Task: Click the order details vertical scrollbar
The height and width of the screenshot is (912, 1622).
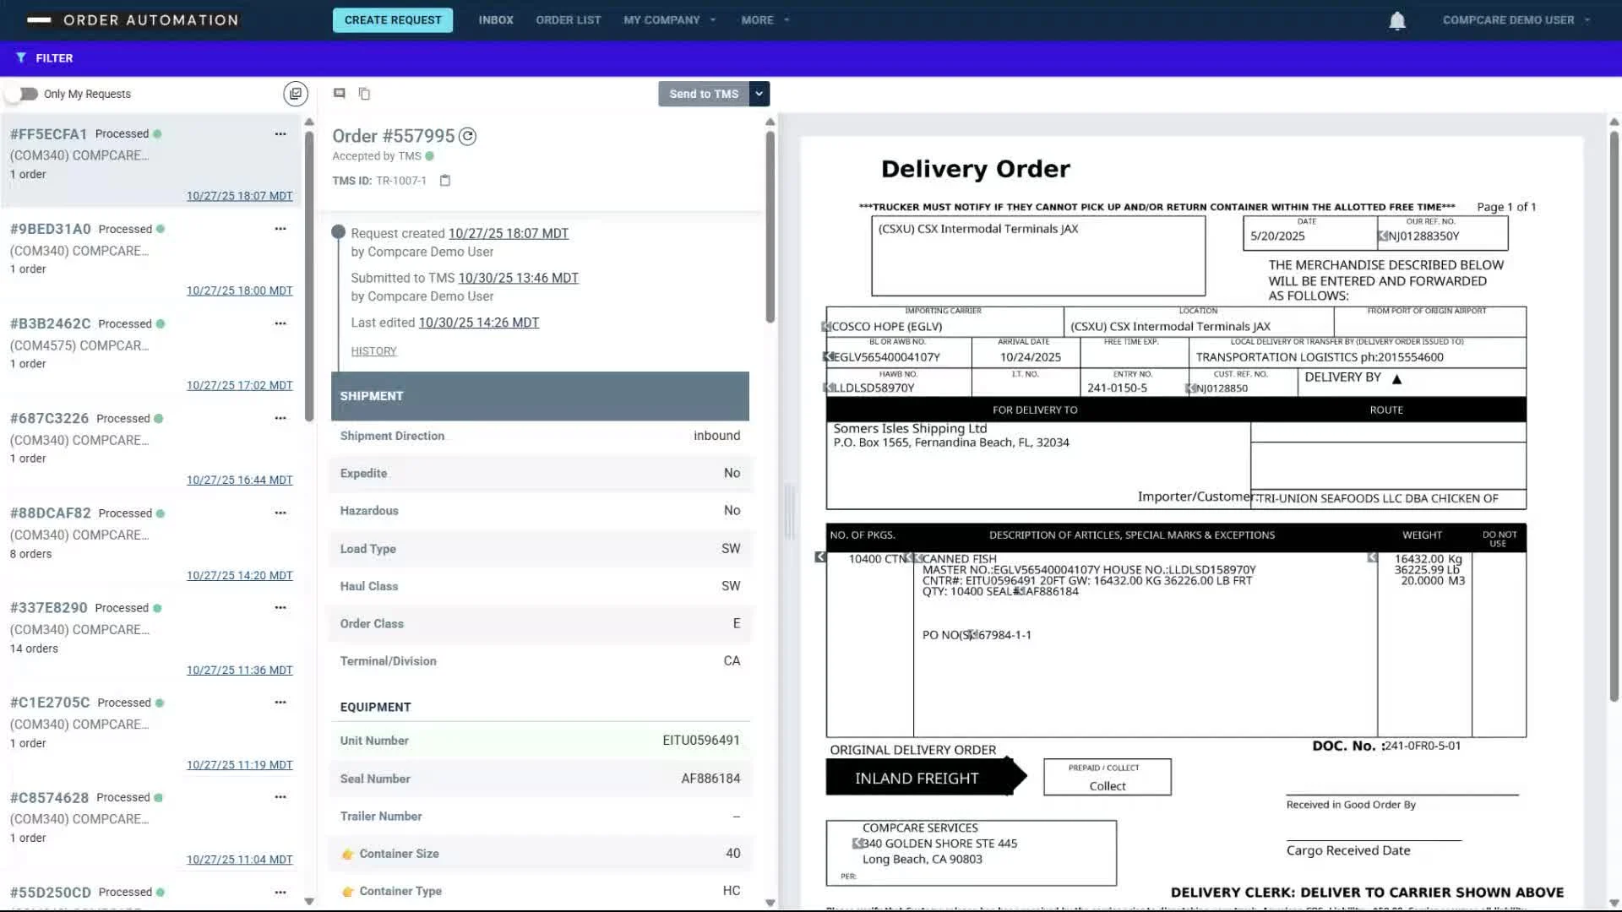Action: pos(770,228)
